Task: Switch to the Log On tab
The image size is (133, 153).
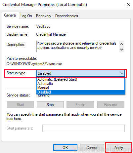Action: pos(26,16)
